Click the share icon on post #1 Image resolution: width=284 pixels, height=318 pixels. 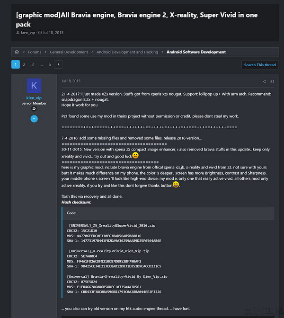(264, 81)
